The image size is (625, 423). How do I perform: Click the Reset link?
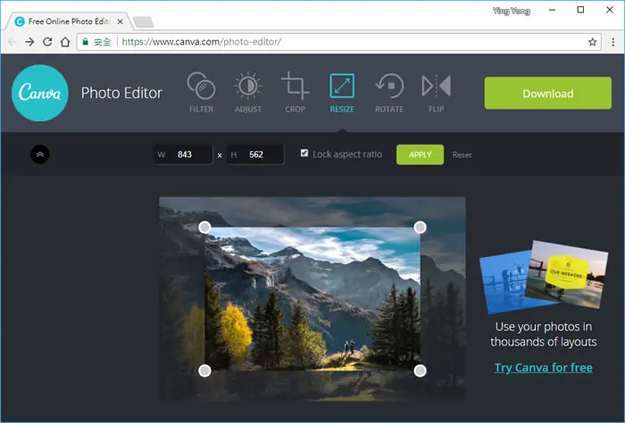click(462, 155)
